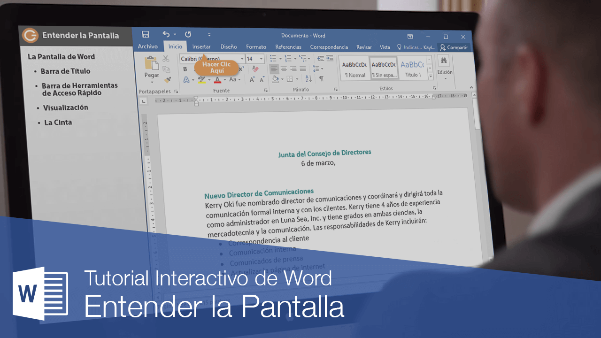The image size is (601, 338).
Task: Click the Edición binoculars icon
Action: tap(444, 61)
